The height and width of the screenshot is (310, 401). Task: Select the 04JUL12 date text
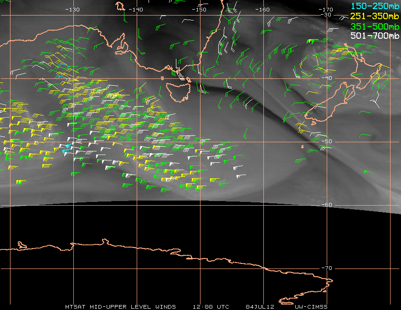(259, 306)
